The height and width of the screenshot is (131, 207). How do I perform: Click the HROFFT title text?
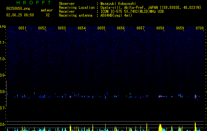(34, 3)
